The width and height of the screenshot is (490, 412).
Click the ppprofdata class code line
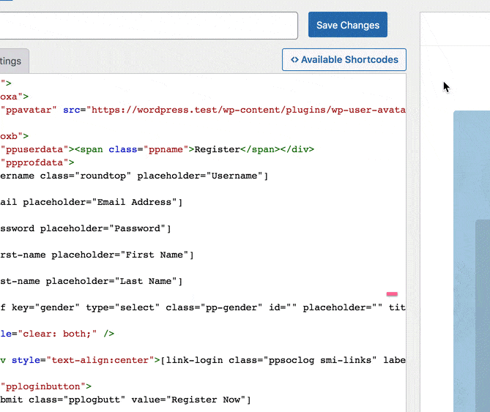(x=37, y=162)
